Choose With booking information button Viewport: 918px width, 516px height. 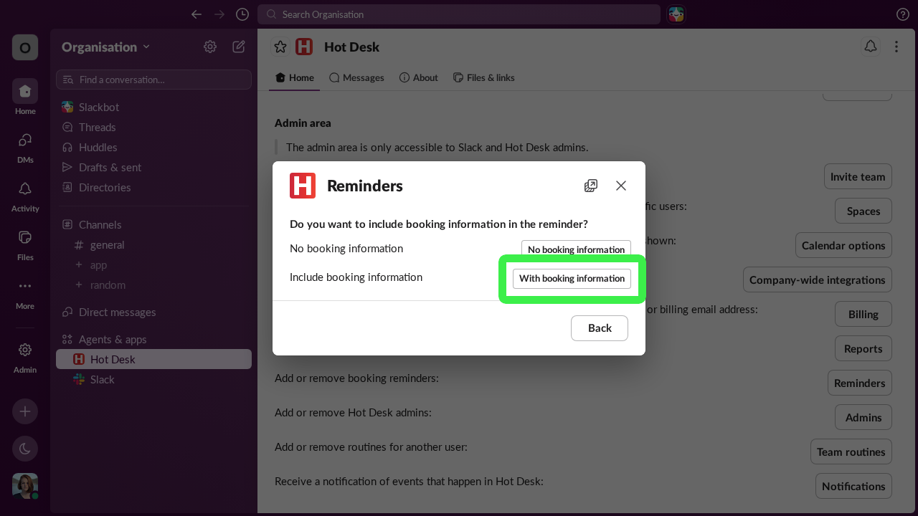click(572, 278)
